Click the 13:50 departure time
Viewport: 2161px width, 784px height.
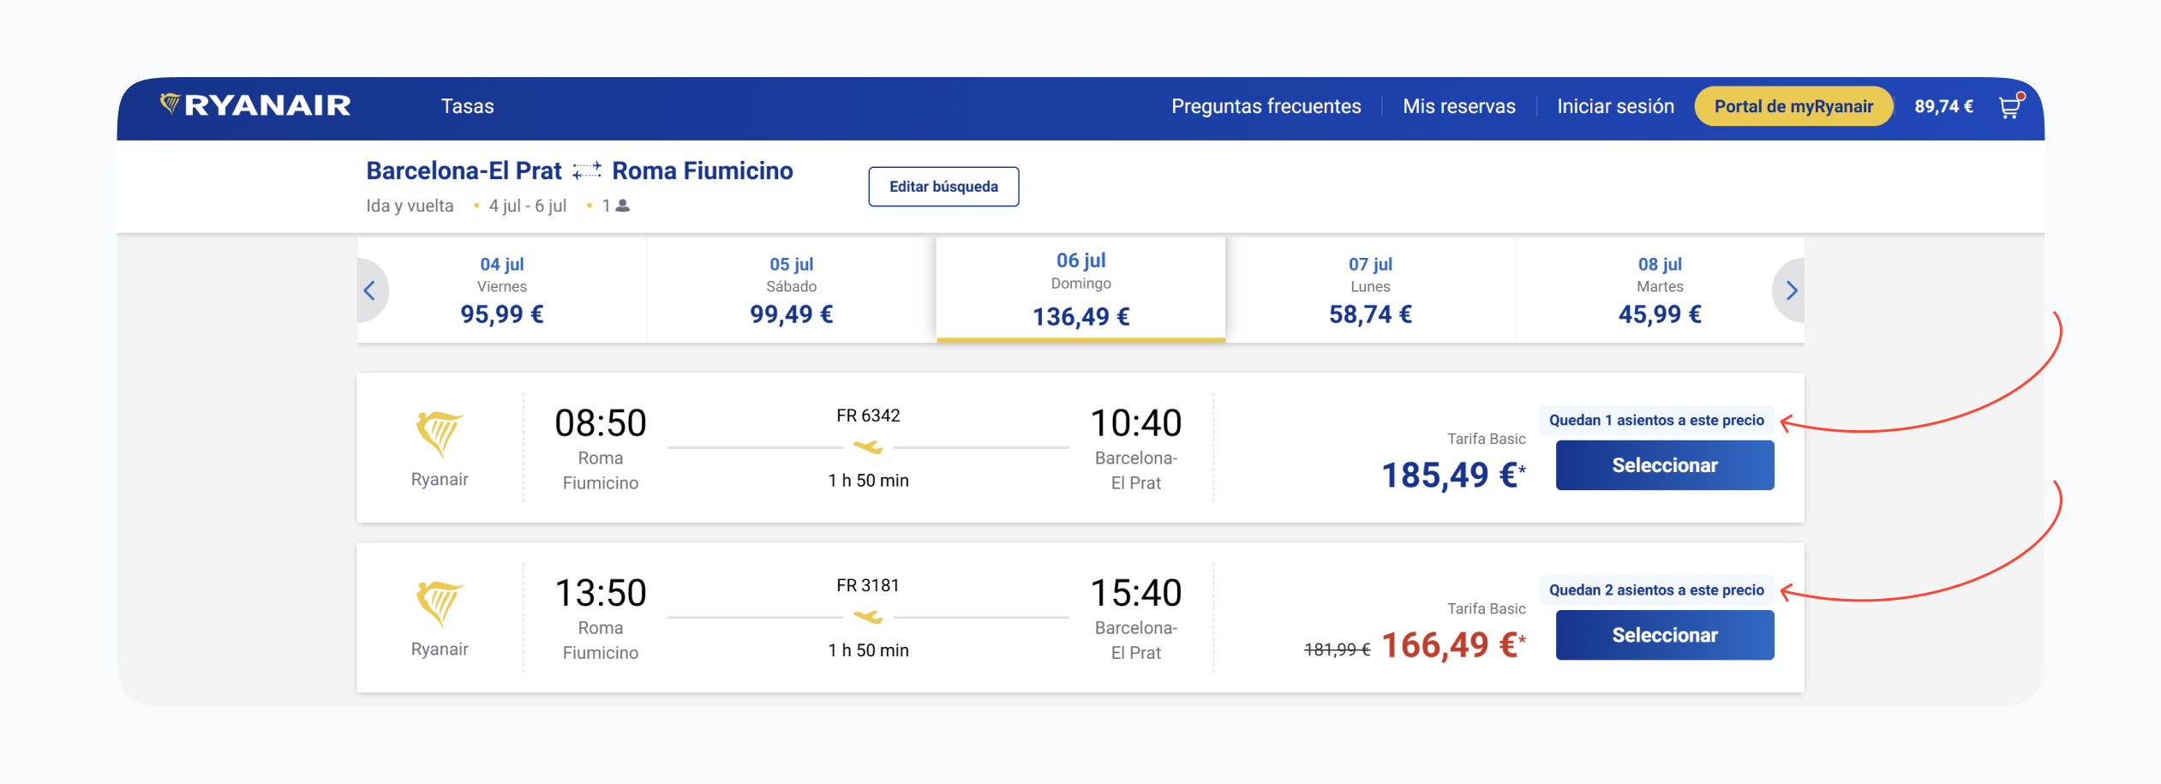coord(601,593)
